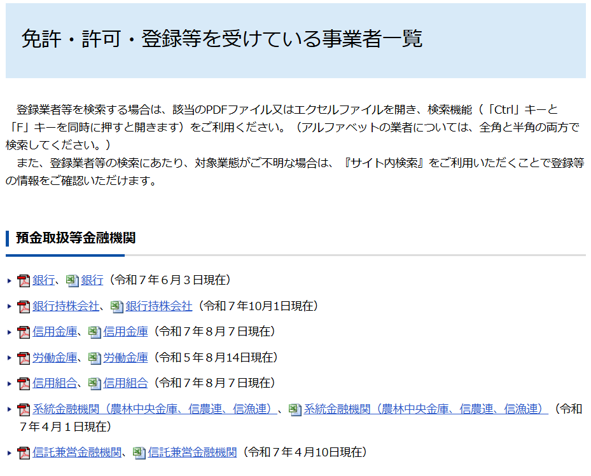
Task: Open the 銀行 PDF text link
Action: pyautogui.click(x=43, y=280)
